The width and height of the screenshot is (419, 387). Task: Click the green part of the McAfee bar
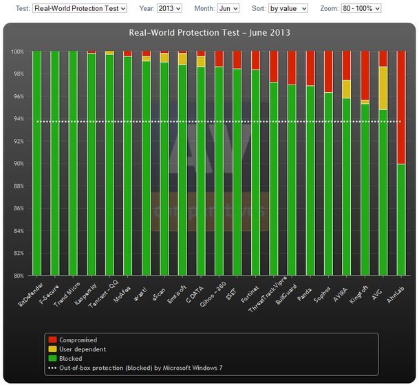click(x=128, y=166)
